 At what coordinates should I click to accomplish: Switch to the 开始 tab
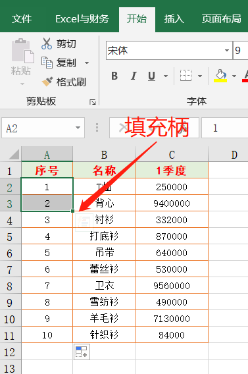[137, 19]
